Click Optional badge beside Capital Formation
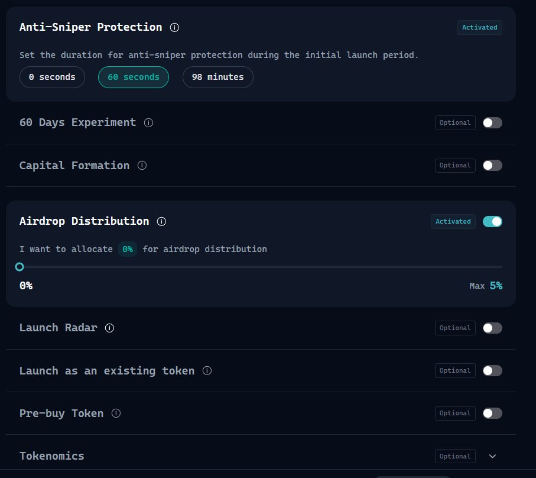Image resolution: width=536 pixels, height=478 pixels. point(455,166)
